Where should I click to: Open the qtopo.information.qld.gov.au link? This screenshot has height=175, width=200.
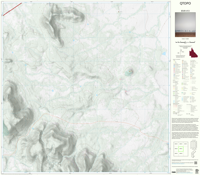(178, 164)
